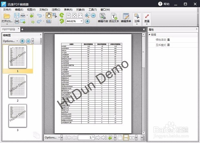Click the Fit Width icon
The width and height of the screenshot is (200, 143).
point(81,15)
